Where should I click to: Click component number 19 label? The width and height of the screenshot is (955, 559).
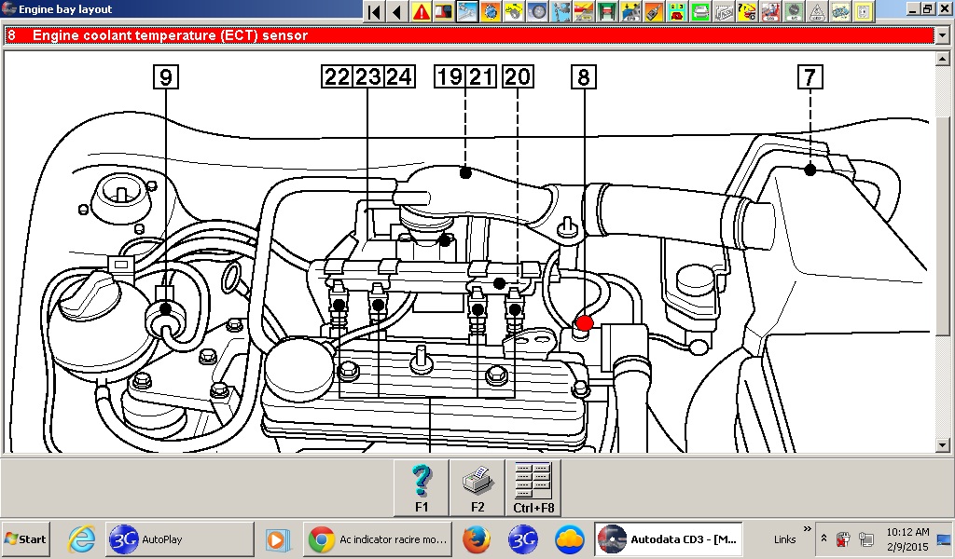(450, 76)
